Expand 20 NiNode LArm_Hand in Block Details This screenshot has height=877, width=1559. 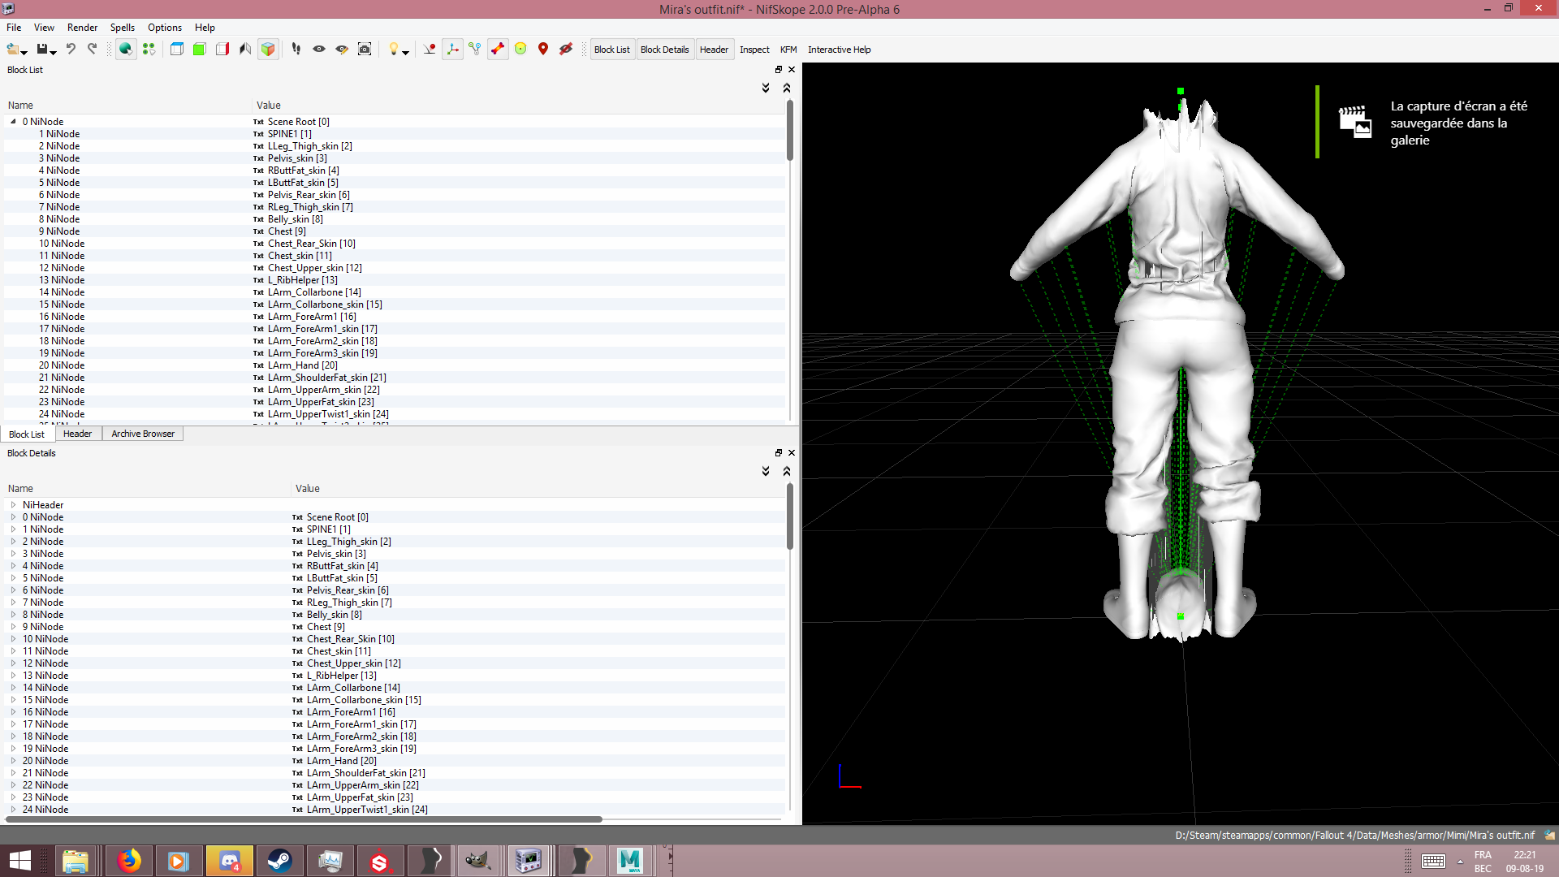(13, 761)
